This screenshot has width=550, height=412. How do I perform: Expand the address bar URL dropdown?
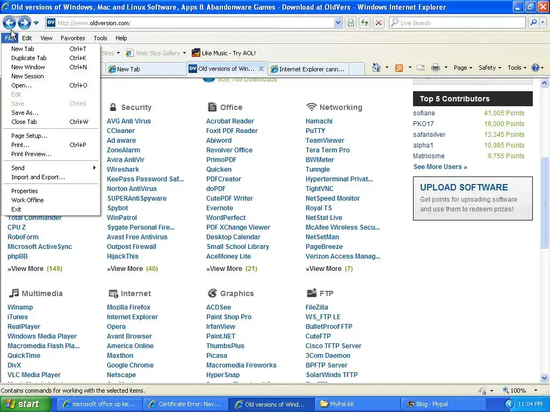(338, 23)
